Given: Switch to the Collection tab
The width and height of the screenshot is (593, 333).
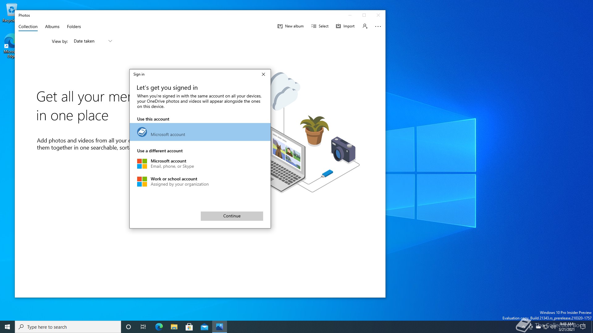Looking at the screenshot, I should (28, 27).
